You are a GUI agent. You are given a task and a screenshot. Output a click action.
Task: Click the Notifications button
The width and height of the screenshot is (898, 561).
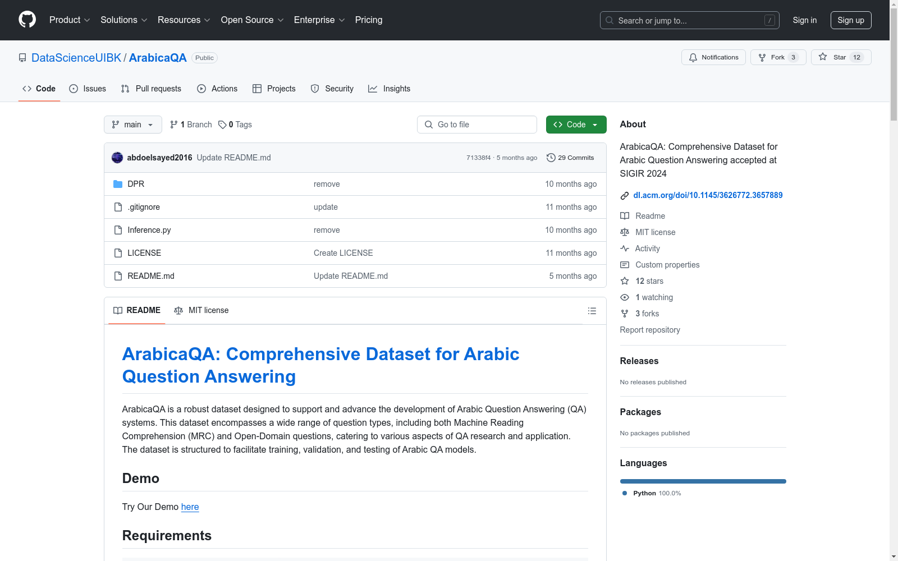click(x=713, y=57)
